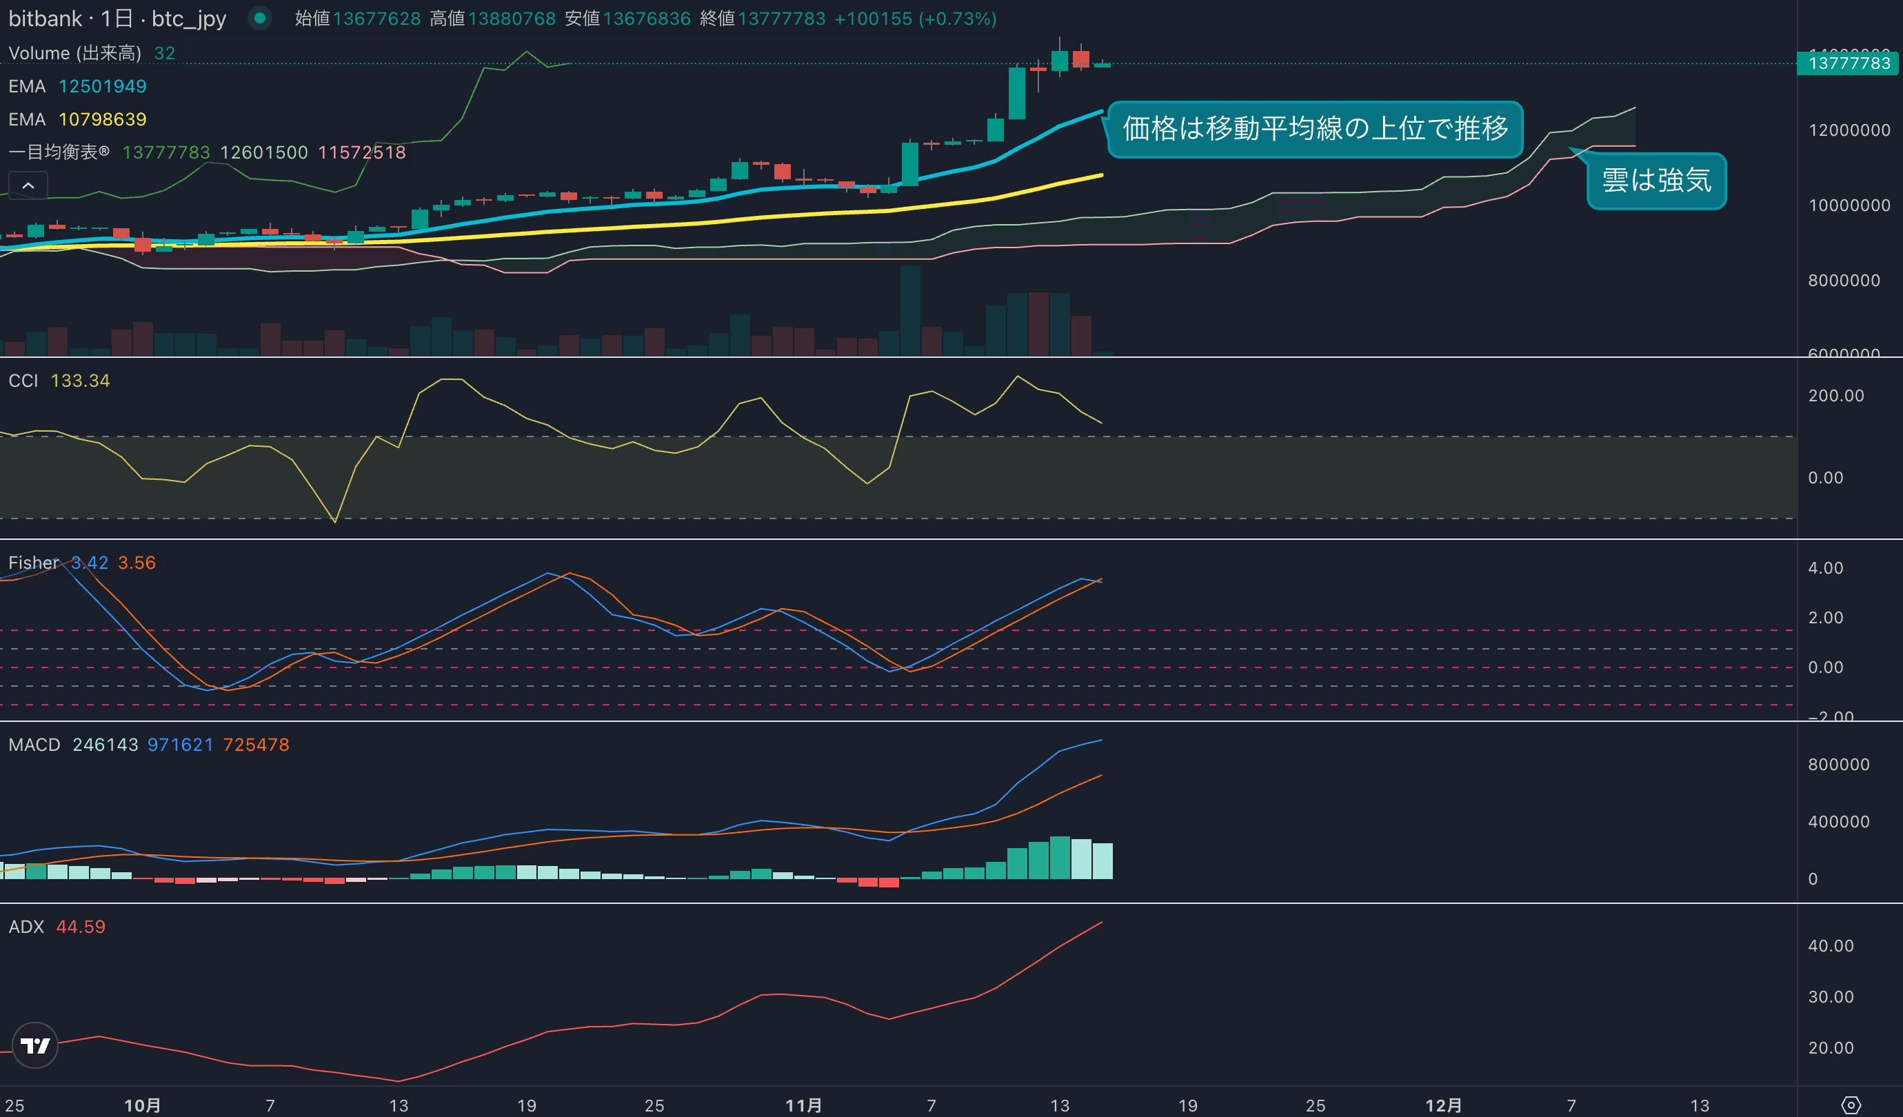
Task: Click the 11月 date on time axis
Action: tap(803, 1106)
